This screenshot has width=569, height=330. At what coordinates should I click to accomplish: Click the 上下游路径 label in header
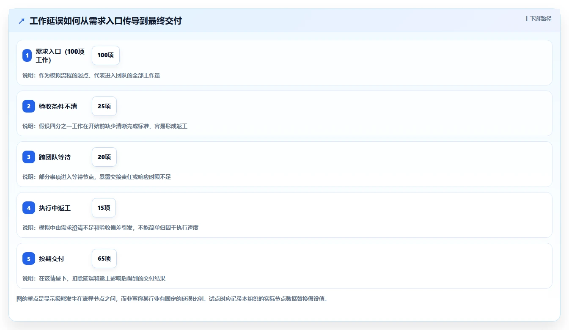[x=538, y=19]
